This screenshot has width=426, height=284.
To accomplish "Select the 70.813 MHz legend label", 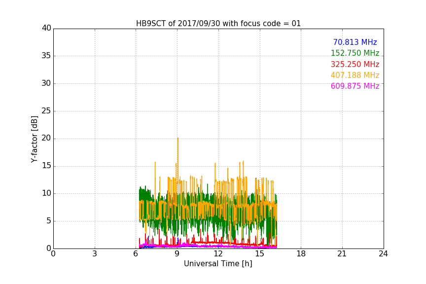I will click(355, 42).
